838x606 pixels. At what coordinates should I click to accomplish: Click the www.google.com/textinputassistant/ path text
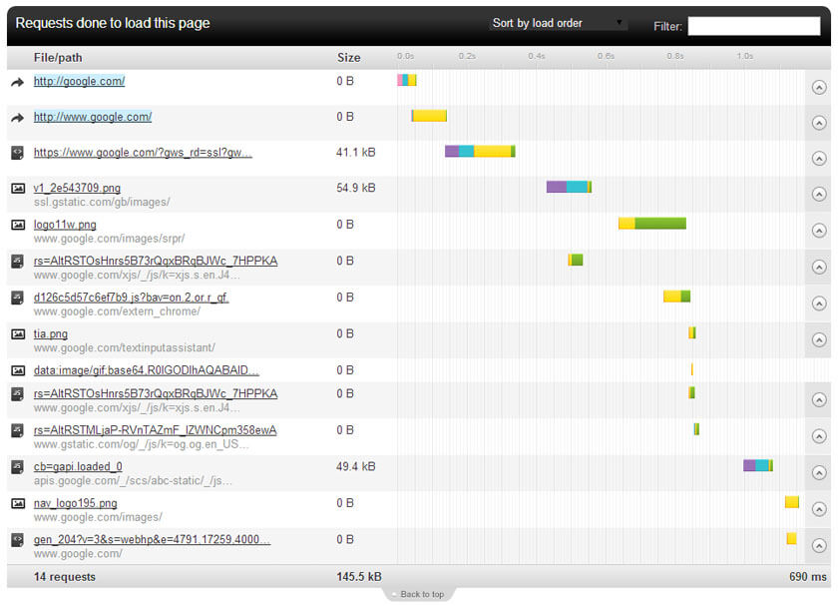(x=125, y=347)
